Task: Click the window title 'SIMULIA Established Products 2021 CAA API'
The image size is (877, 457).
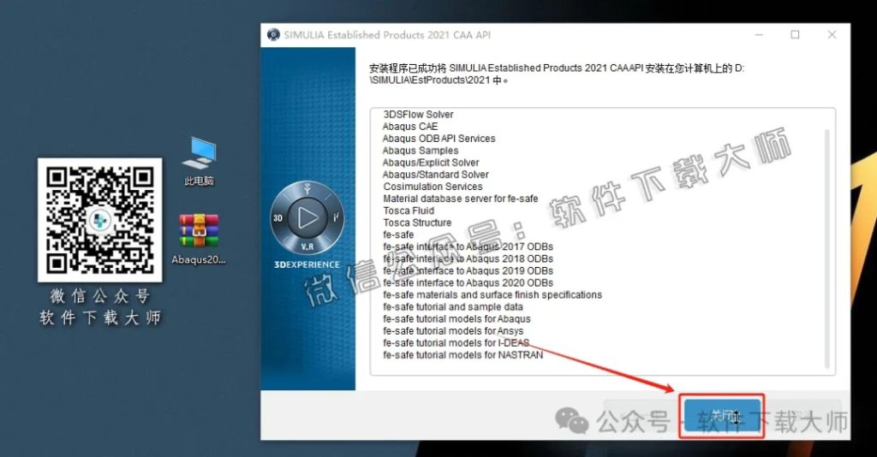Action: 387,34
